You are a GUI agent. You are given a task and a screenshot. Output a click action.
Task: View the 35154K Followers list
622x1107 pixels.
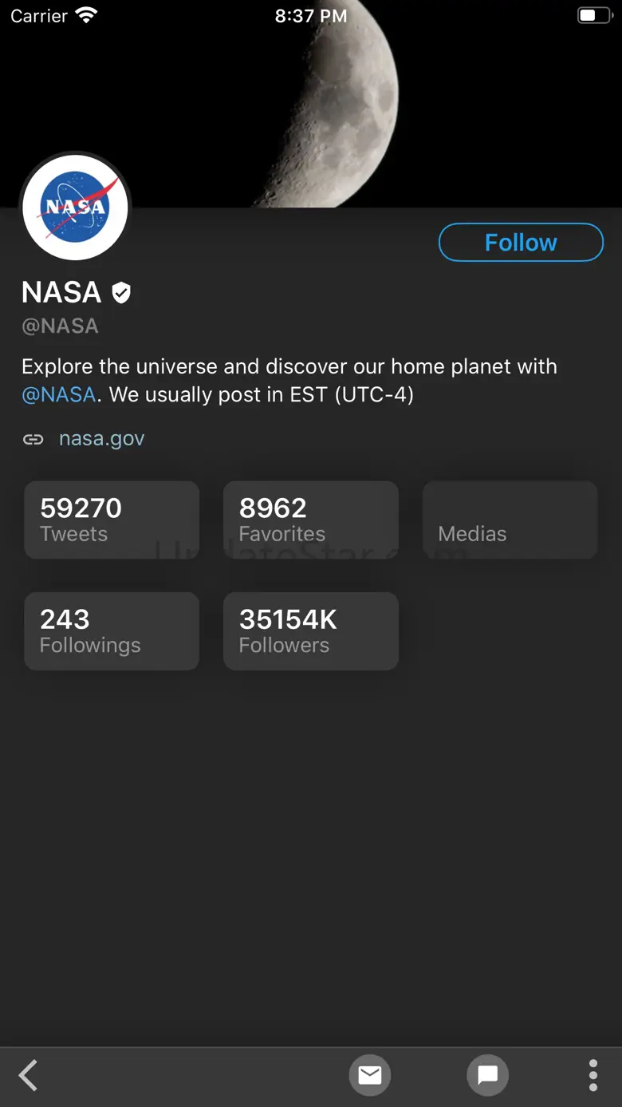click(311, 631)
